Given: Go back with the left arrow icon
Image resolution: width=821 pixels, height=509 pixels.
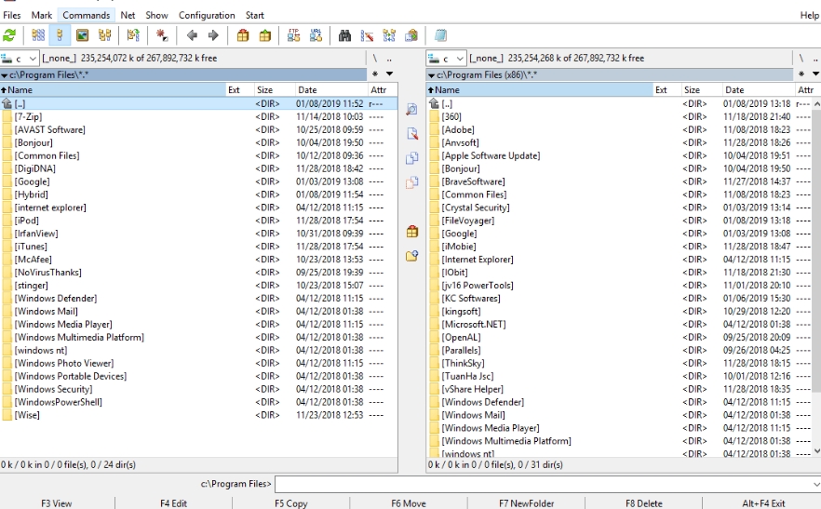Looking at the screenshot, I should coord(192,35).
